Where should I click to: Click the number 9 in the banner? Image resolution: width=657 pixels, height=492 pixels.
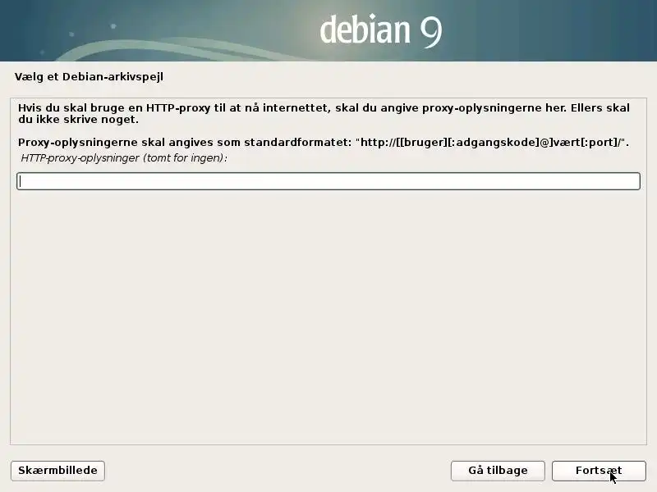click(x=431, y=32)
